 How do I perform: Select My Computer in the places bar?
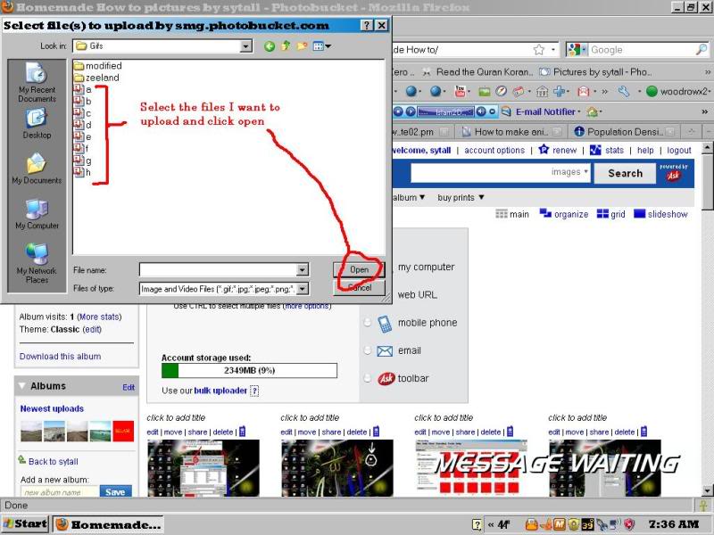pos(37,214)
